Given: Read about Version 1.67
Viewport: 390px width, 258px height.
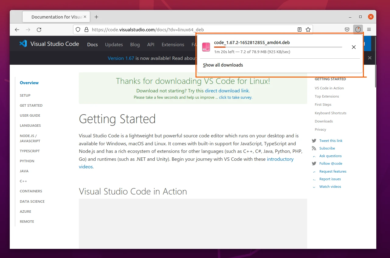Looking at the screenshot, I should tap(121, 58).
